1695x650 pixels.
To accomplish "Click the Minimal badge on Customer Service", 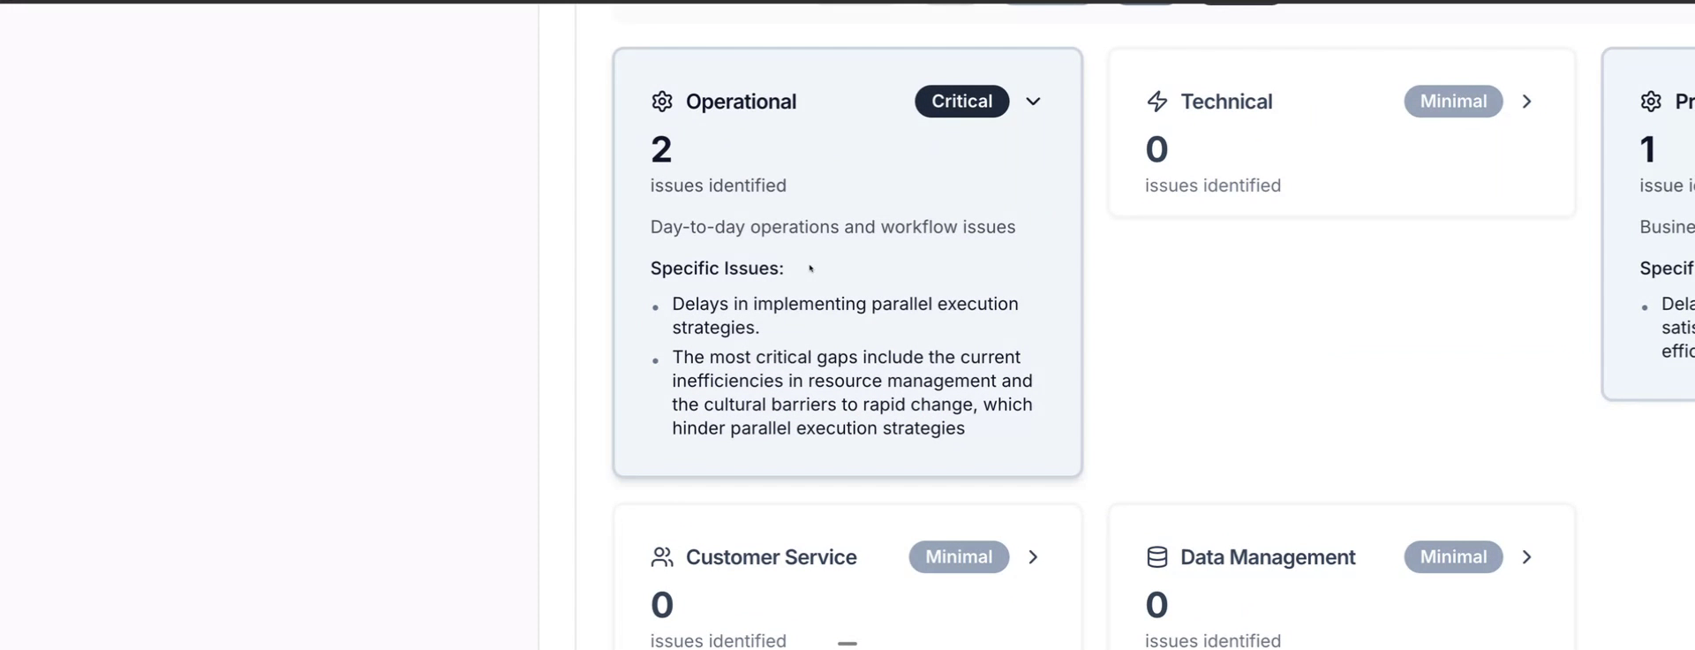I will tap(959, 557).
